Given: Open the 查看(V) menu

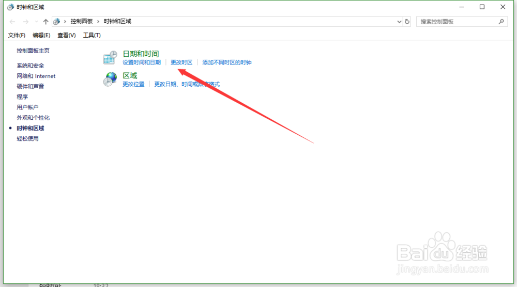Looking at the screenshot, I should 67,35.
